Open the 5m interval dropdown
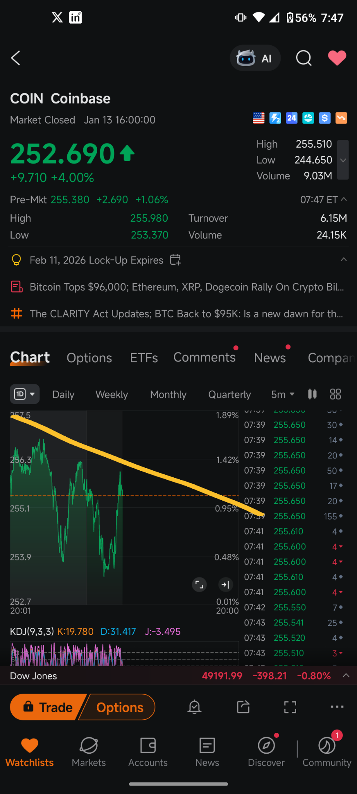The width and height of the screenshot is (357, 794). [283, 394]
